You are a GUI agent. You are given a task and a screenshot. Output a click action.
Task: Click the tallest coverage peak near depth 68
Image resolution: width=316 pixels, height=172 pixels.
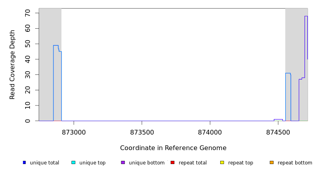pos(306,16)
